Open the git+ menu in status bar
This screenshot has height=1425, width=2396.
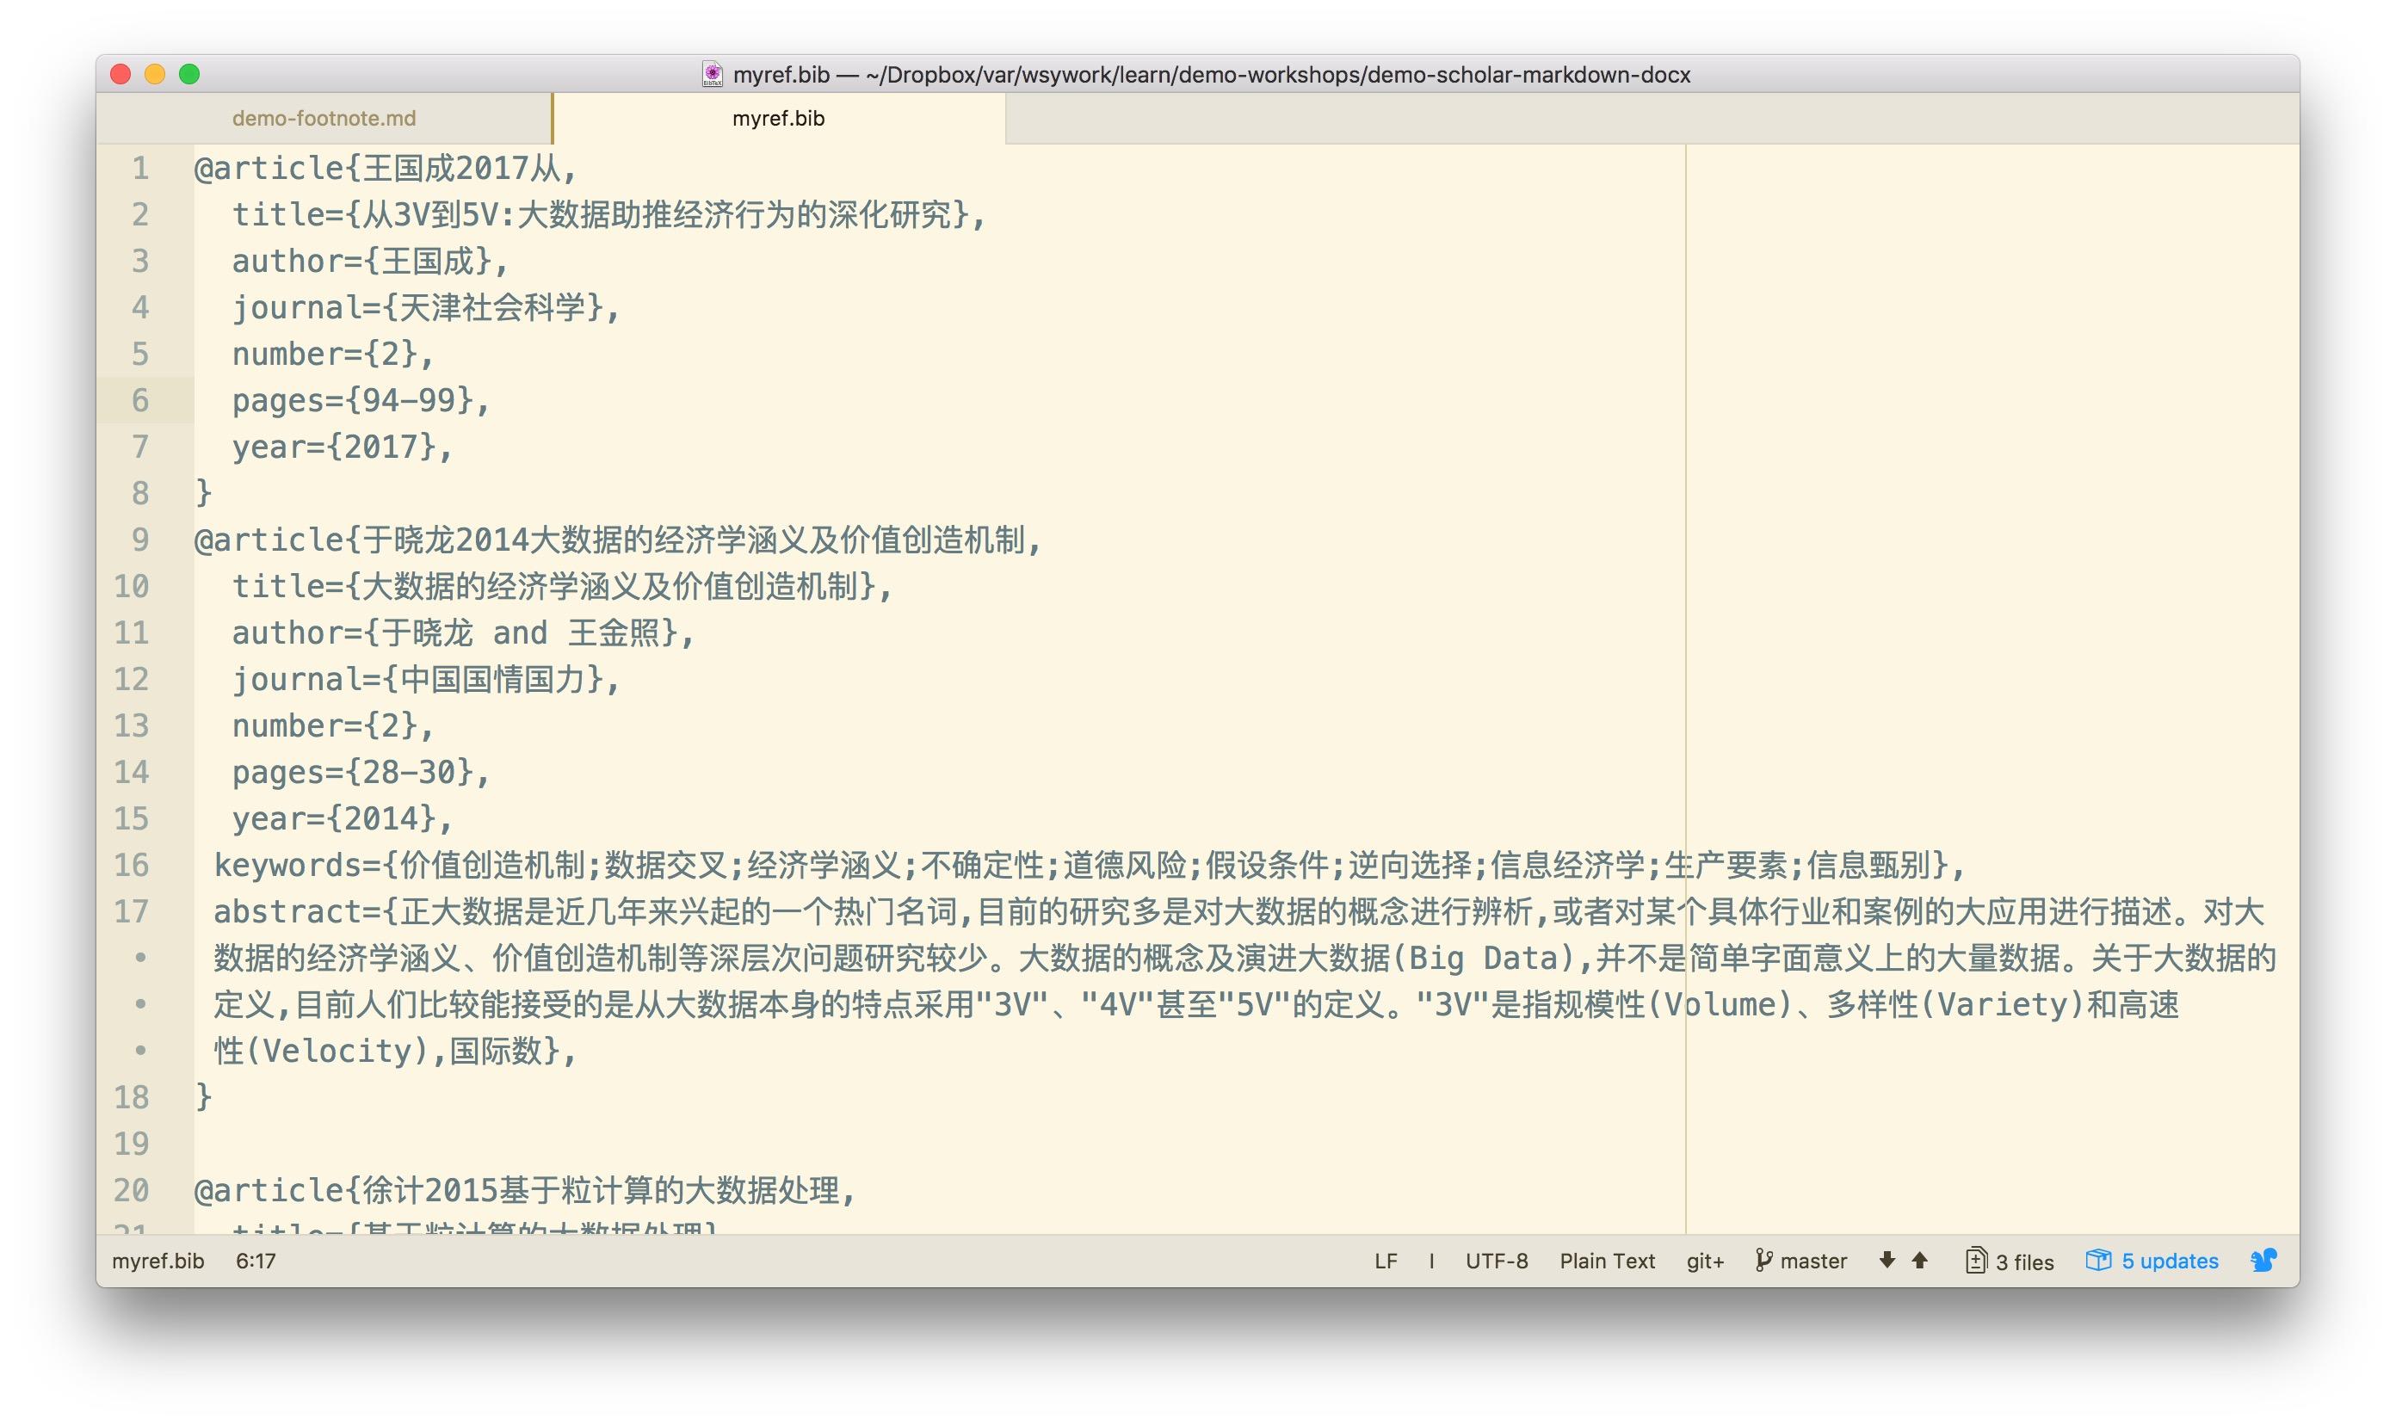(1705, 1261)
